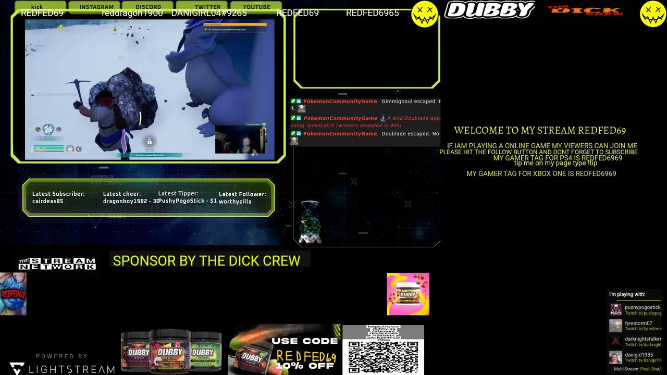Click the 'POWERED BY' Lightstream text
This screenshot has width=667, height=375.
61,356
